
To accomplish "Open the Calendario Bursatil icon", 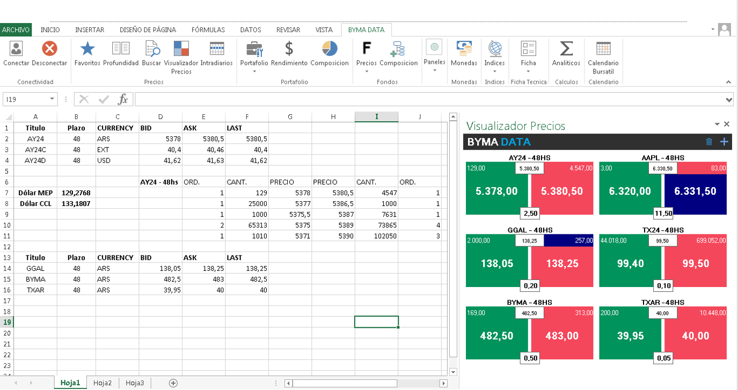I will point(603,49).
